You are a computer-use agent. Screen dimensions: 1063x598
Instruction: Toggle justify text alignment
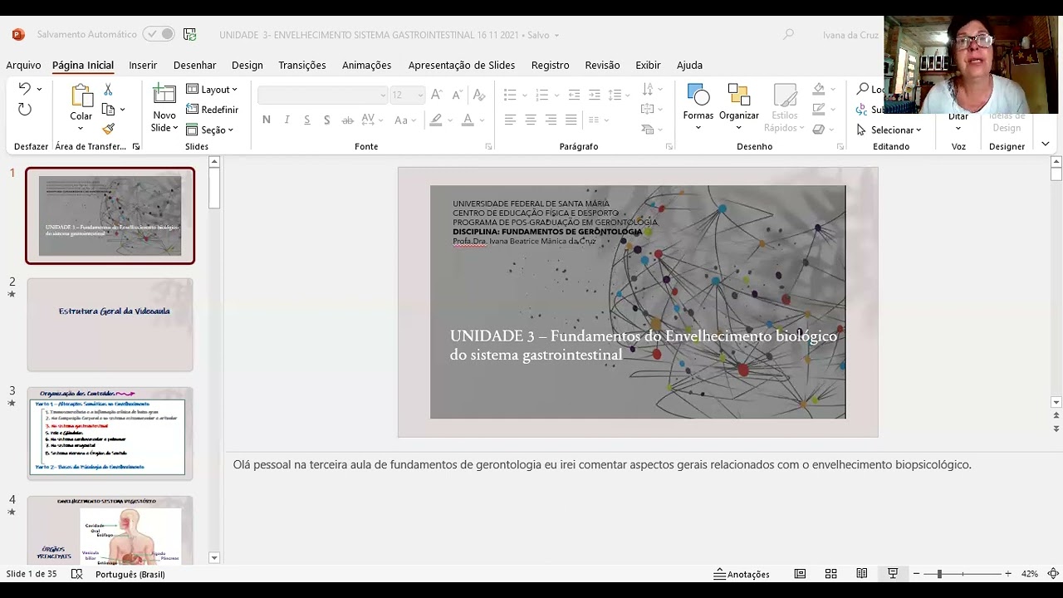[x=571, y=120]
